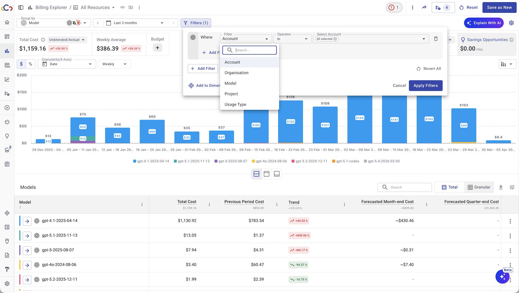Click the Total Cost info icon
The width and height of the screenshot is (519, 293).
point(43,40)
